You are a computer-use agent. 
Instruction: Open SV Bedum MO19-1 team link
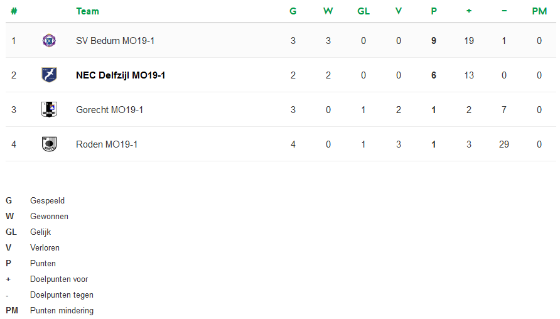(x=115, y=41)
